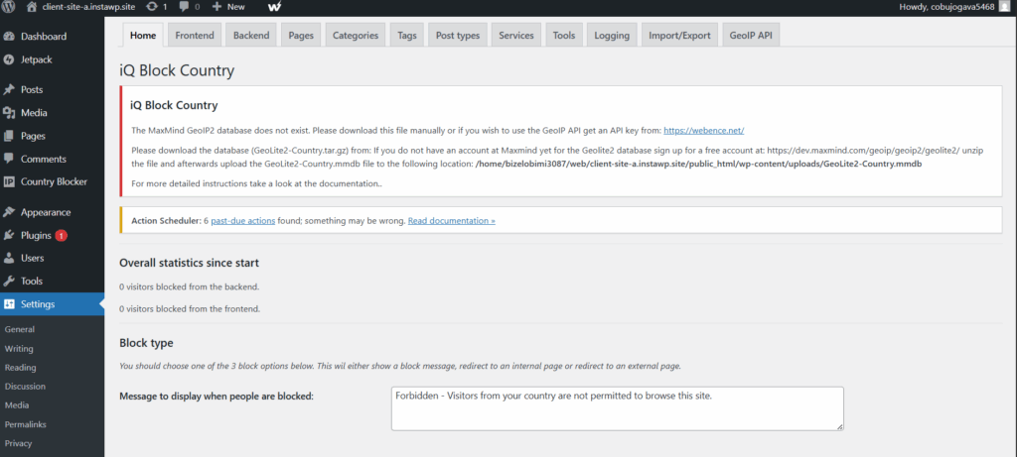
Task: Click the text area resize handle
Action: (840, 426)
